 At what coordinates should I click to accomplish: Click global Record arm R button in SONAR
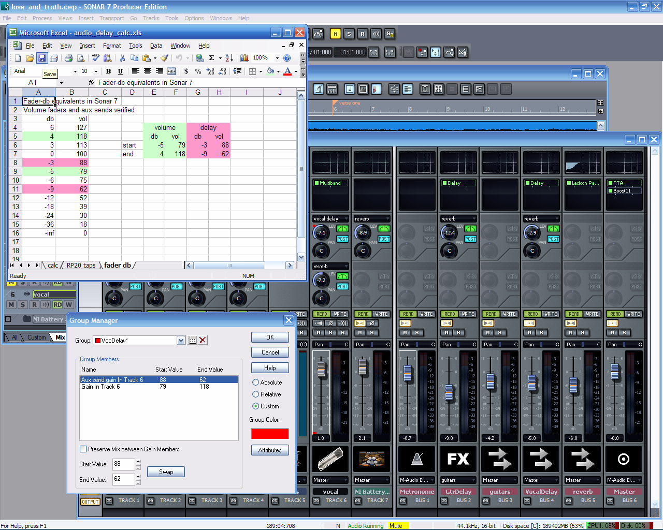(363, 34)
